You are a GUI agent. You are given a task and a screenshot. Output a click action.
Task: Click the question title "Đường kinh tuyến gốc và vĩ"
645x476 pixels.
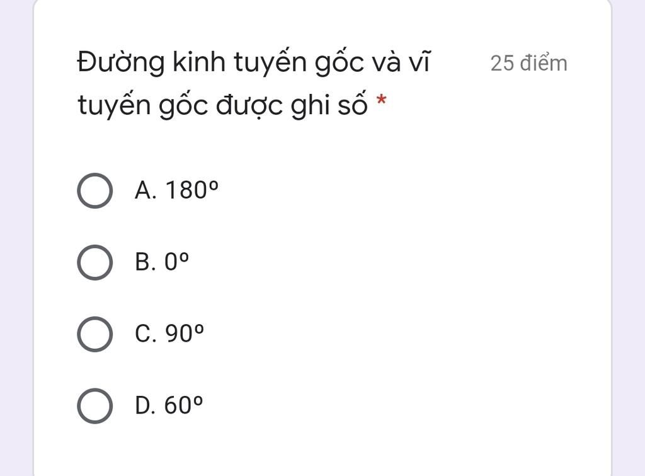tap(253, 62)
